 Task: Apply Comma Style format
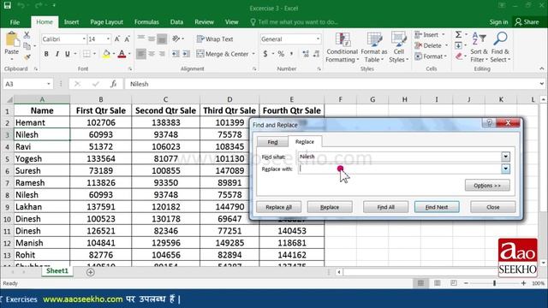pyautogui.click(x=291, y=54)
